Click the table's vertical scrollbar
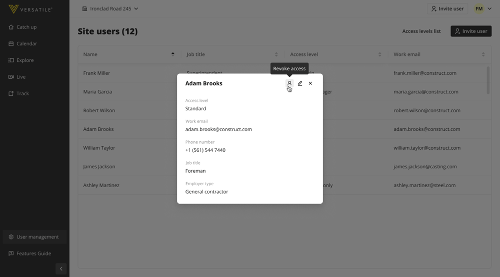The image size is (500, 277). point(488,80)
